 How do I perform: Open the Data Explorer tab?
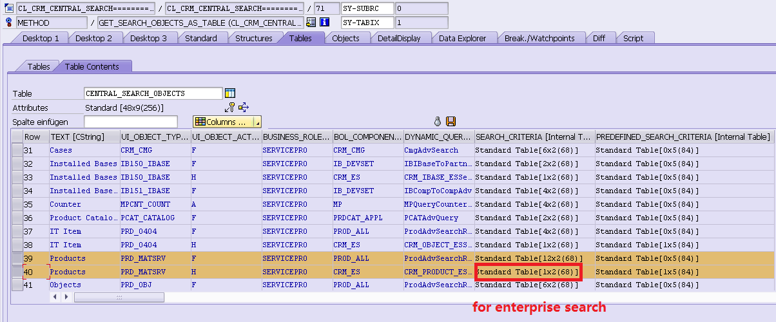point(462,38)
